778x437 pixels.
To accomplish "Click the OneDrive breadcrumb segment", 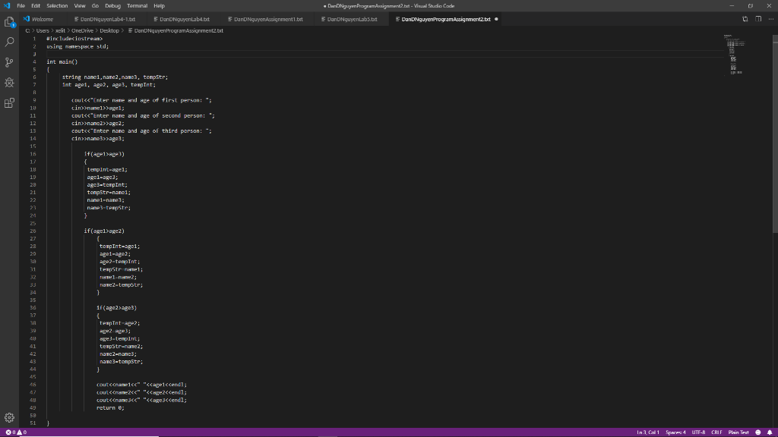I will tap(82, 30).
